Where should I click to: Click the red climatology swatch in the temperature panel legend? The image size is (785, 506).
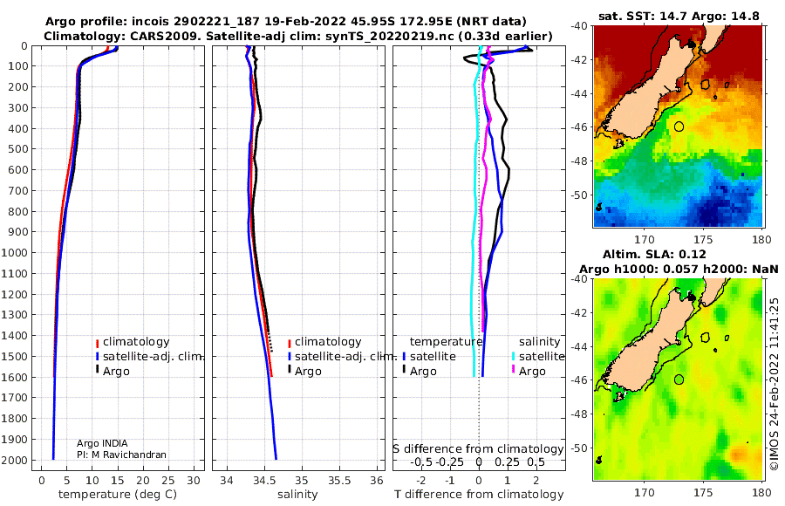pyautogui.click(x=98, y=343)
